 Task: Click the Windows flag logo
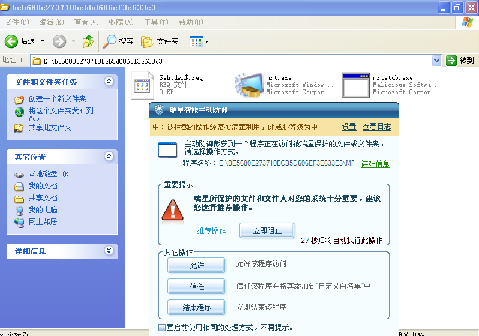coord(467,22)
